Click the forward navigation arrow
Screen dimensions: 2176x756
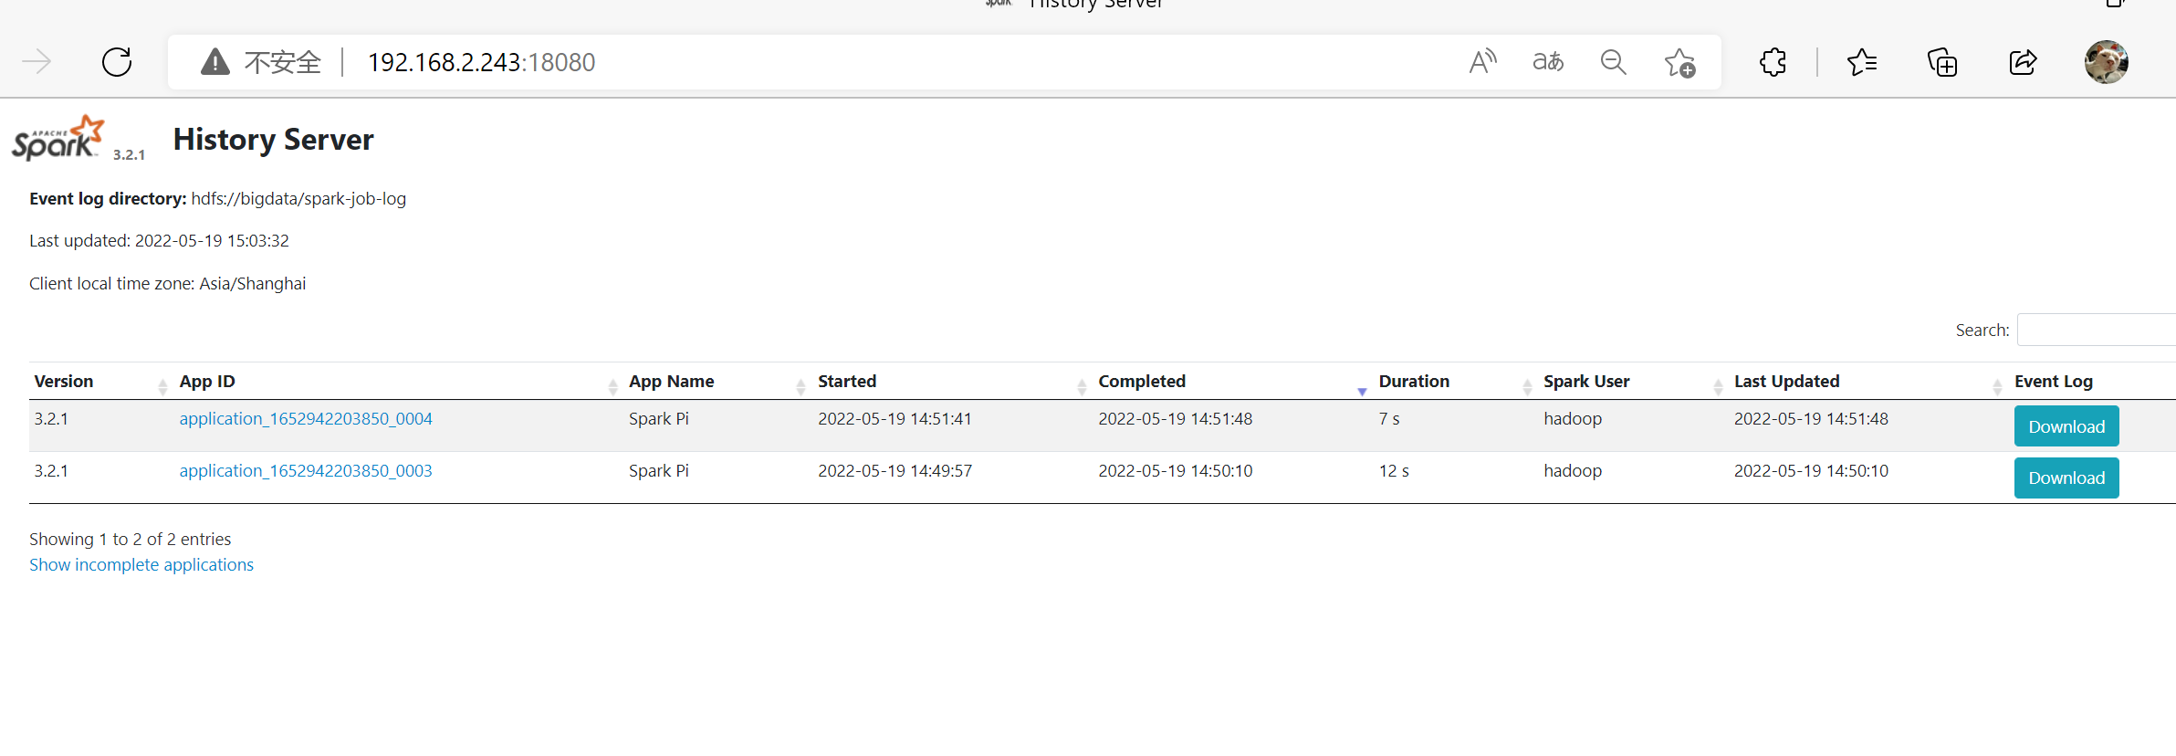pyautogui.click(x=37, y=62)
